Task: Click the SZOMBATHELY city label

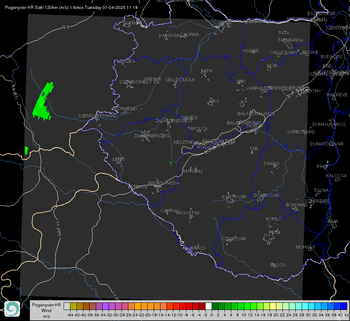Action: pos(135,82)
